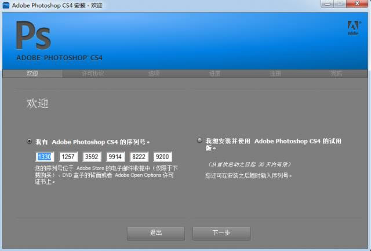Click the ADOBE PHOTOSHOP CS4 text

(x=59, y=58)
